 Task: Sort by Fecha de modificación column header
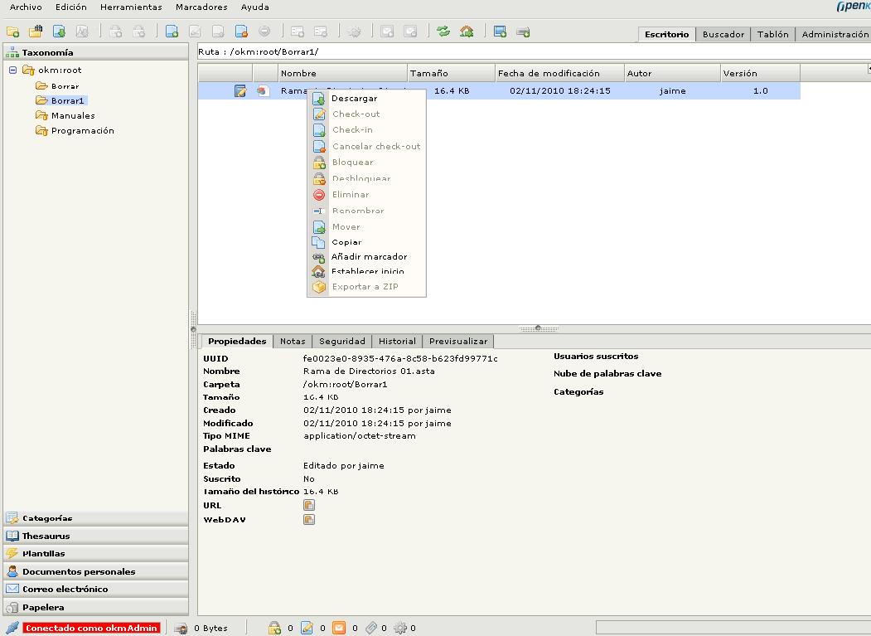coord(560,73)
